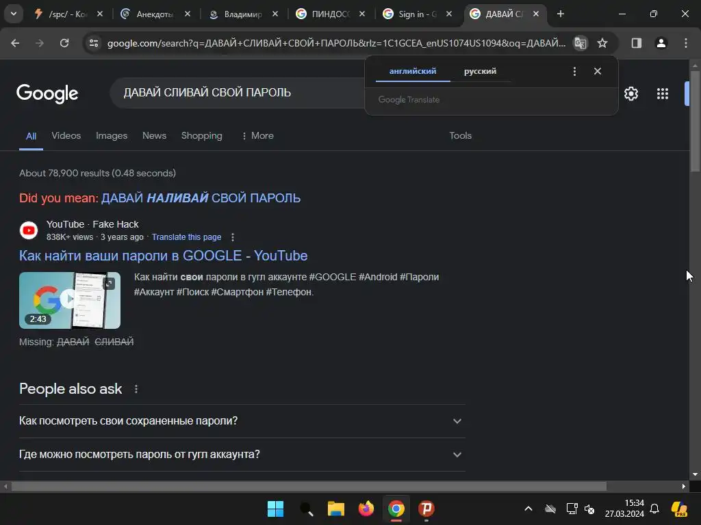Viewport: 701px width, 525px height.
Task: Open taskbar Search
Action: pos(306,509)
